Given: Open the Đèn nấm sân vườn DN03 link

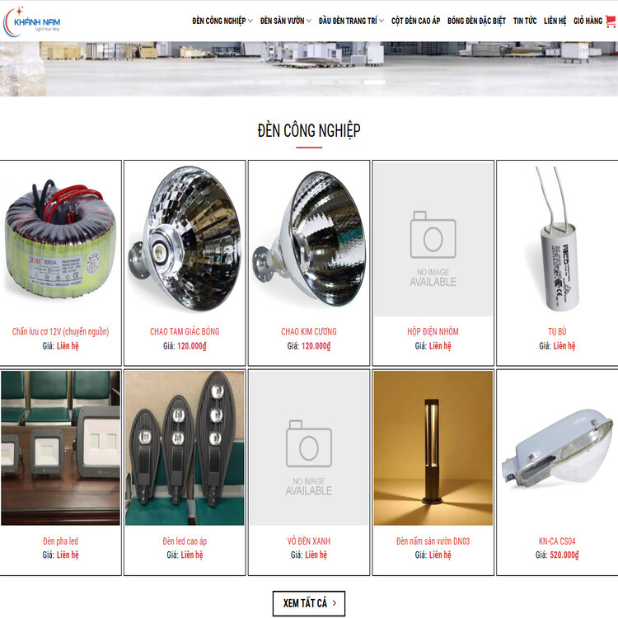Looking at the screenshot, I should 433,541.
